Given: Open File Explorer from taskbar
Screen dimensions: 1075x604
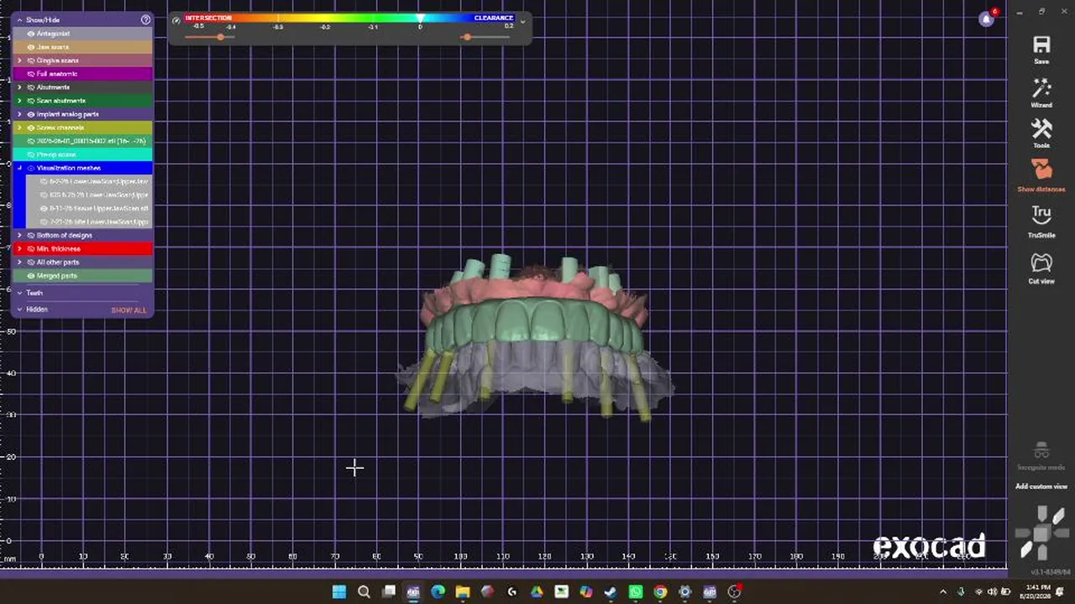Looking at the screenshot, I should tap(463, 592).
